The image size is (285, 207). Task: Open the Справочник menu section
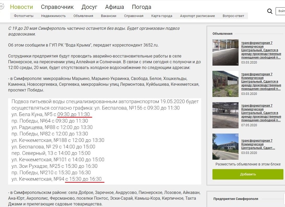coord(57,7)
